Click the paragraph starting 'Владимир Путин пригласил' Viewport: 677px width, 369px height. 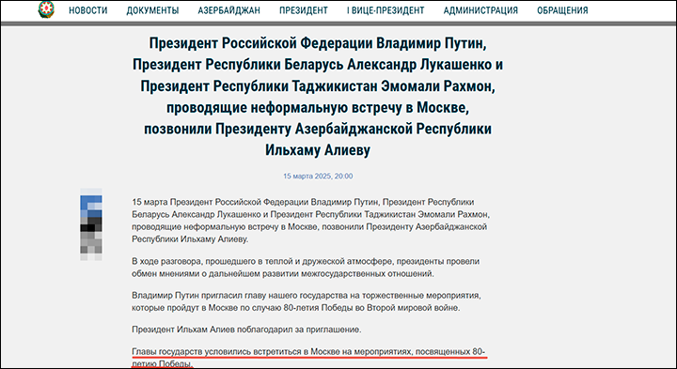point(307,301)
